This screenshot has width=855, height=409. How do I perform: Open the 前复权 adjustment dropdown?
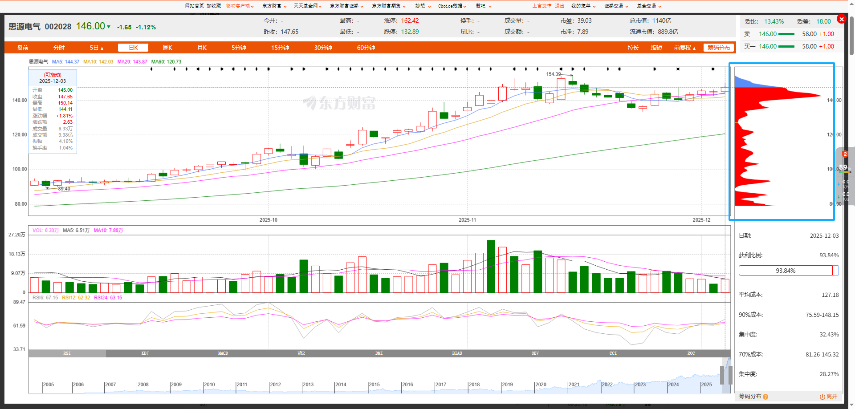(x=684, y=48)
